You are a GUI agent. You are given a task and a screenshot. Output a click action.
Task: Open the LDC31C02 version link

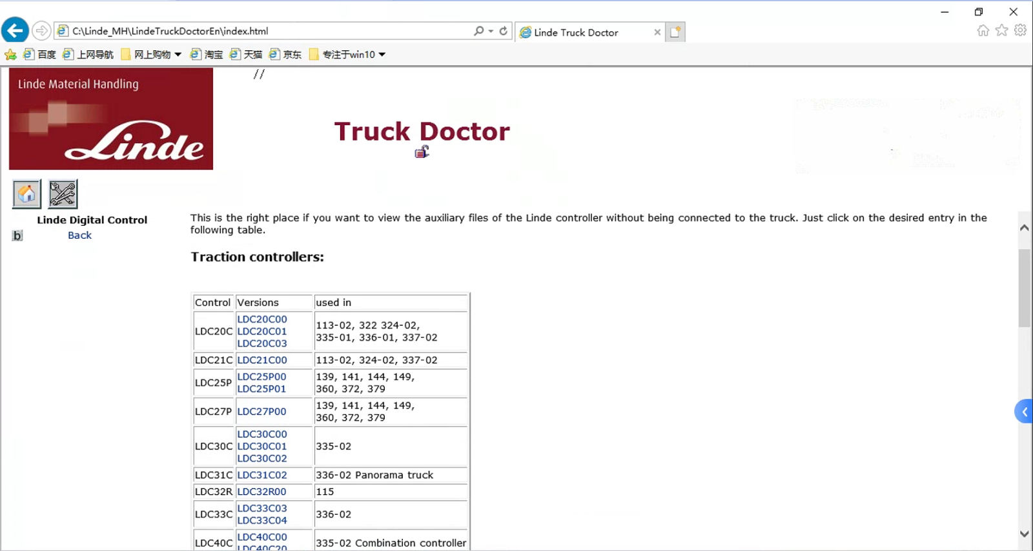pos(262,475)
